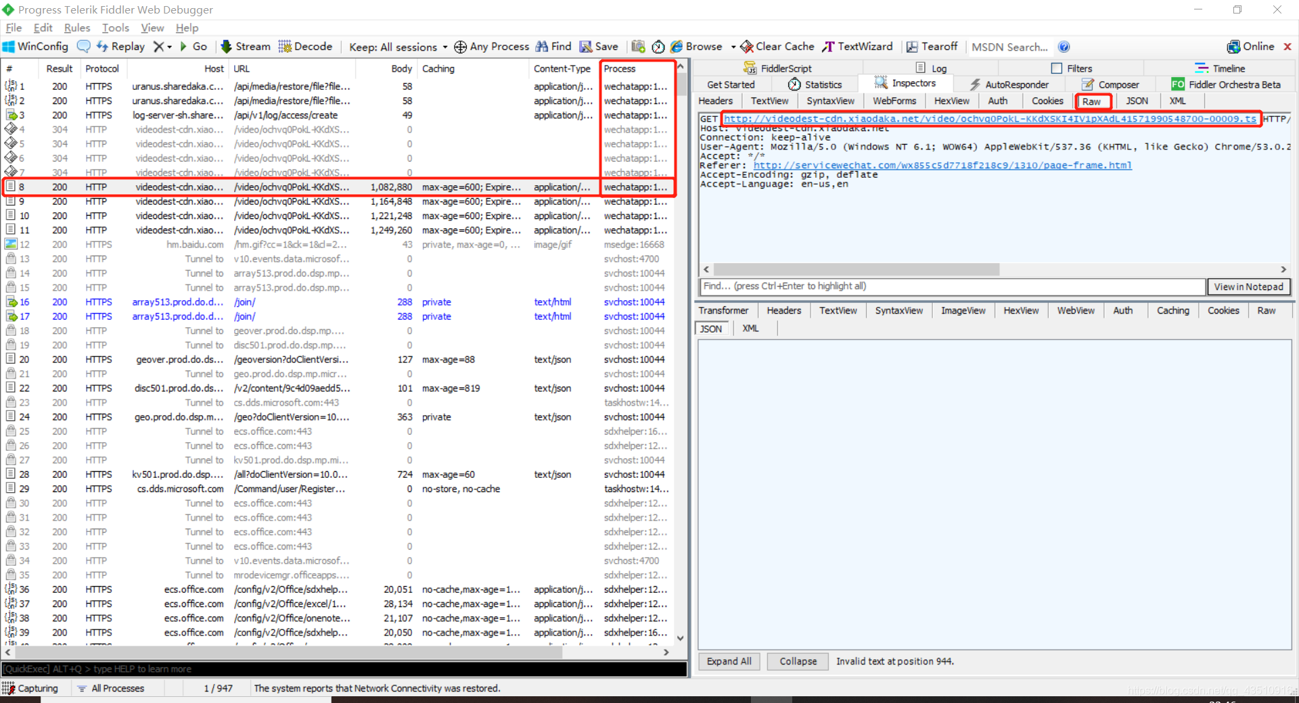Click the Online status indicator

point(1250,47)
